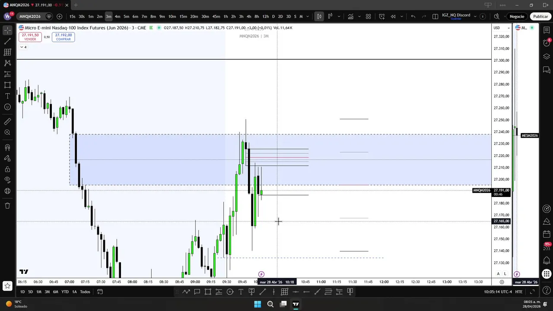Switch to the 15s interval
Viewport: 553px width, 311px height.
(72, 16)
